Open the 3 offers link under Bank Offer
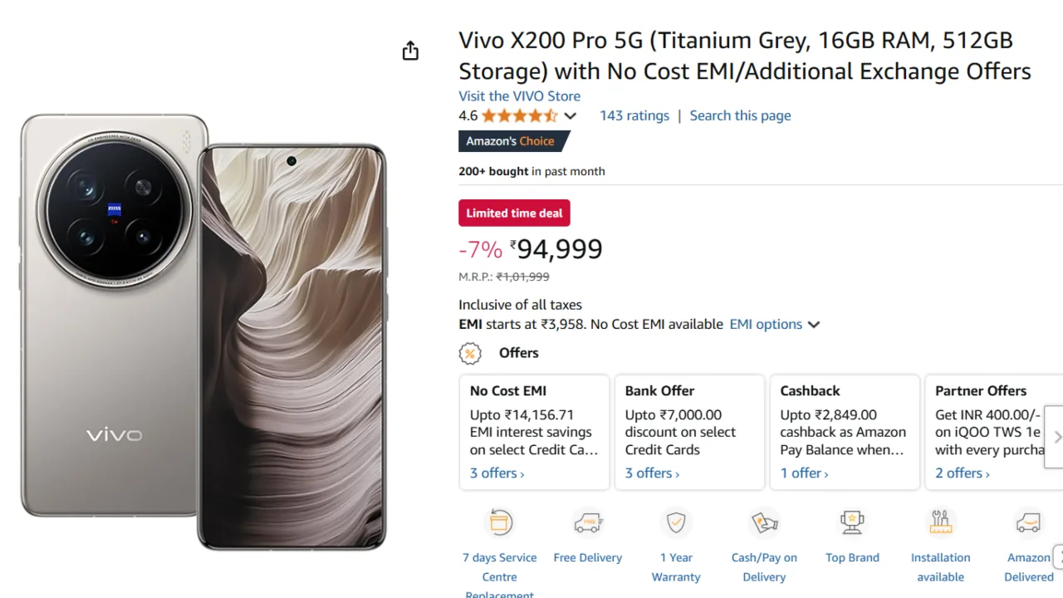1063x598 pixels. click(x=652, y=473)
